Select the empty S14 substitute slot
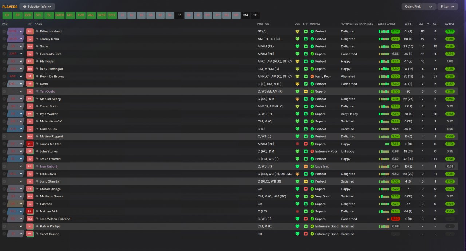This screenshot has height=251, width=466. (245, 15)
